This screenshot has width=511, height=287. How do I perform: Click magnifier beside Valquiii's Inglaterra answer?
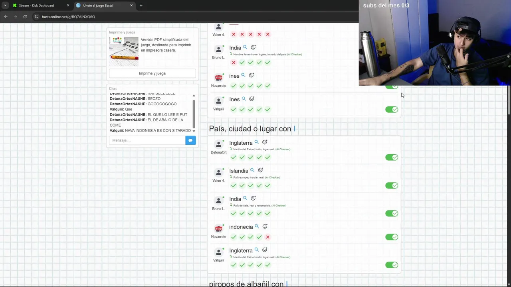pos(257,250)
